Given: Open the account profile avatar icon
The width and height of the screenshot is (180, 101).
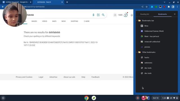Looking at the screenshot, I should tap(115, 15).
